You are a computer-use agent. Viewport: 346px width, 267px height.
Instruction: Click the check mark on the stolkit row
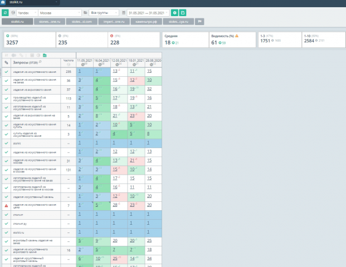click(6, 143)
